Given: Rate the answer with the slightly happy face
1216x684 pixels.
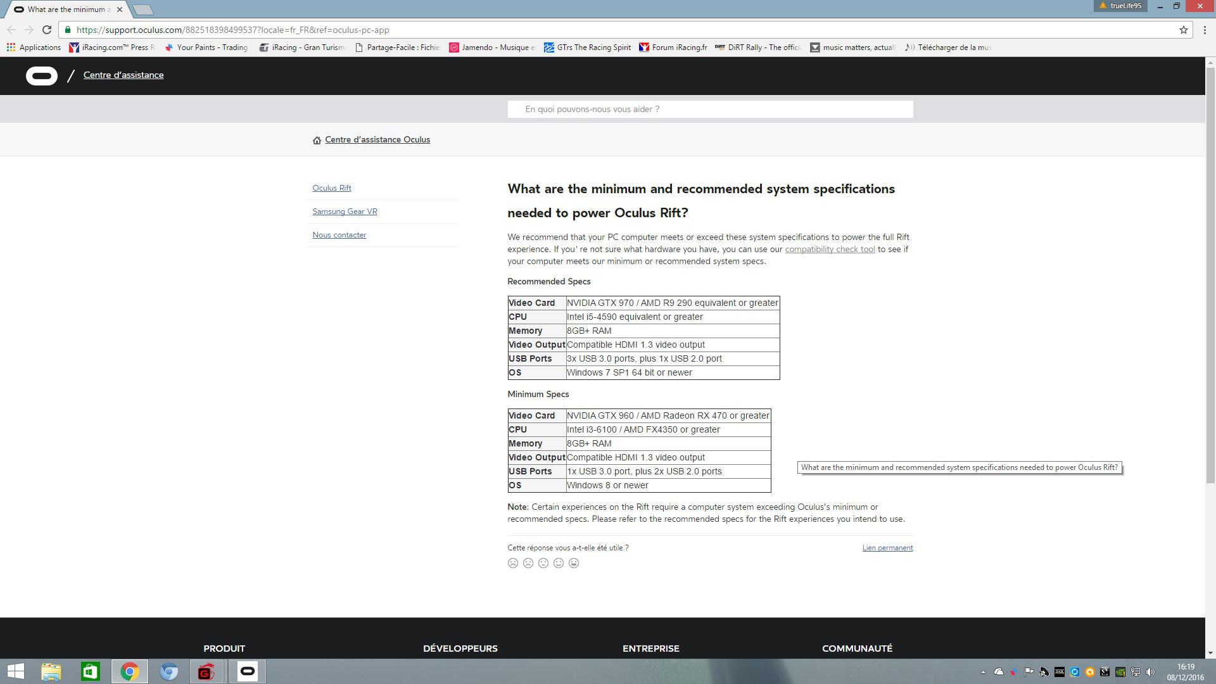Looking at the screenshot, I should 559,563.
